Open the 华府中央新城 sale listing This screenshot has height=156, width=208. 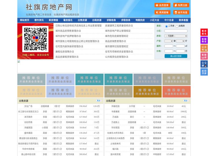click(x=28, y=149)
